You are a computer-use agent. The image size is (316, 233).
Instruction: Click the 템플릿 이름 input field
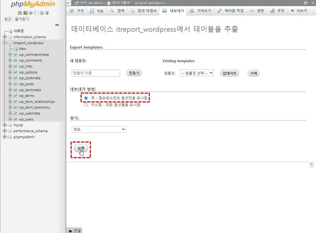point(96,73)
